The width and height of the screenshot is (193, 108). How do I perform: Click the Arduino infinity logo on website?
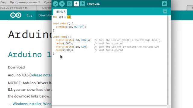click(x=16, y=15)
